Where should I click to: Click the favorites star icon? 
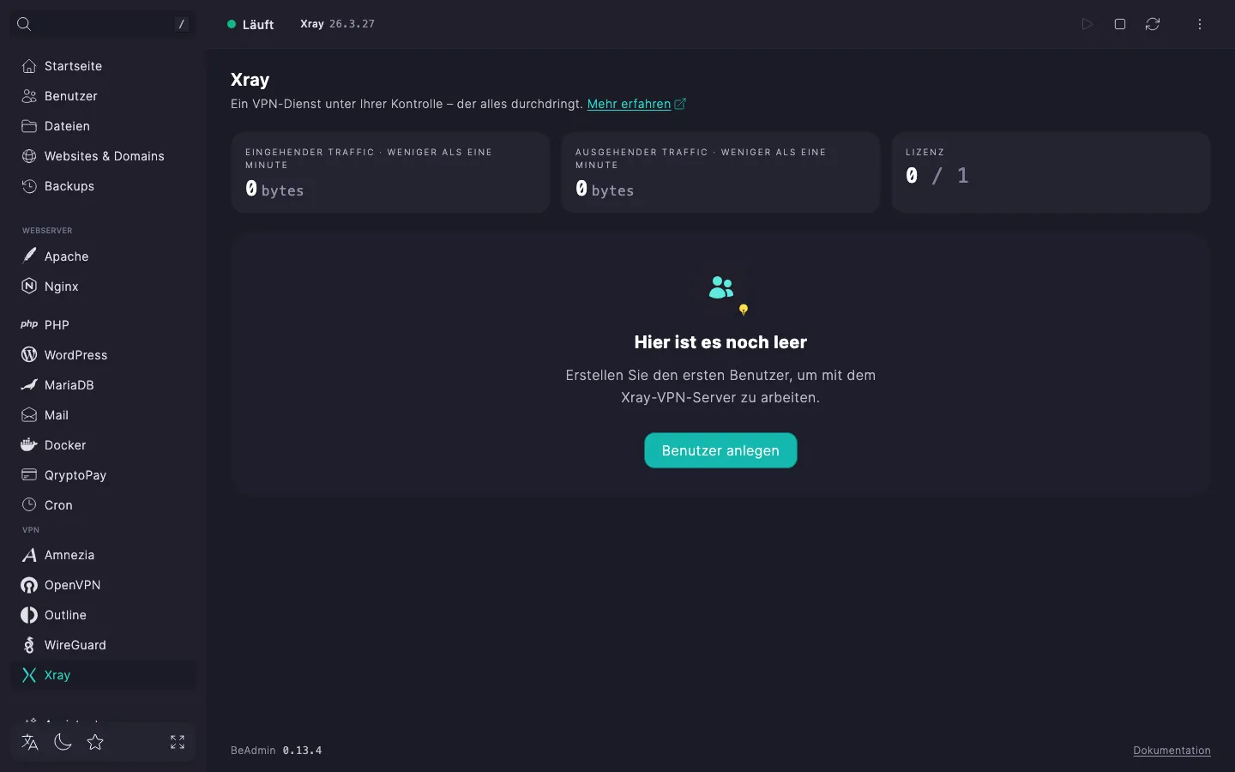pos(95,742)
